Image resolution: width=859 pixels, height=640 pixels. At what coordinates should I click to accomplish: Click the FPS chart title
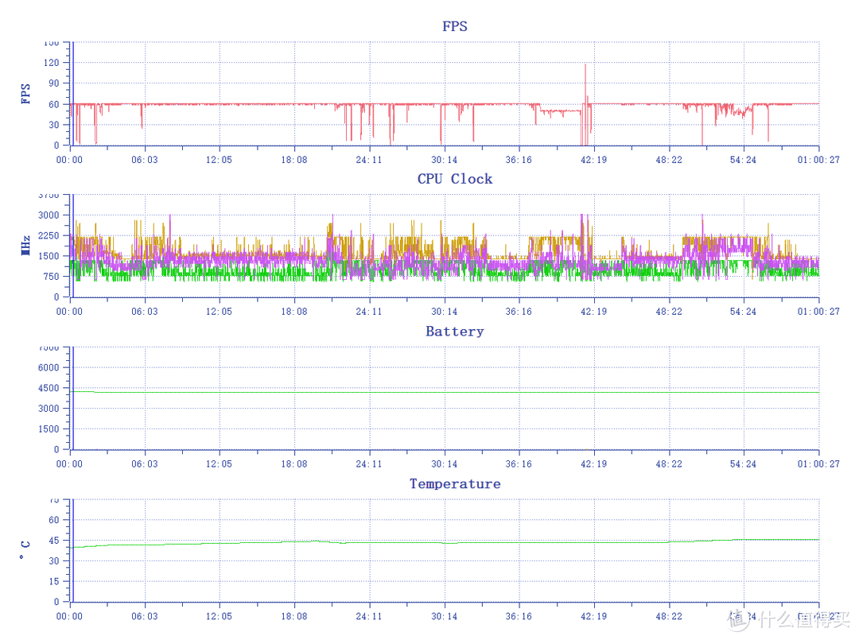click(x=454, y=26)
